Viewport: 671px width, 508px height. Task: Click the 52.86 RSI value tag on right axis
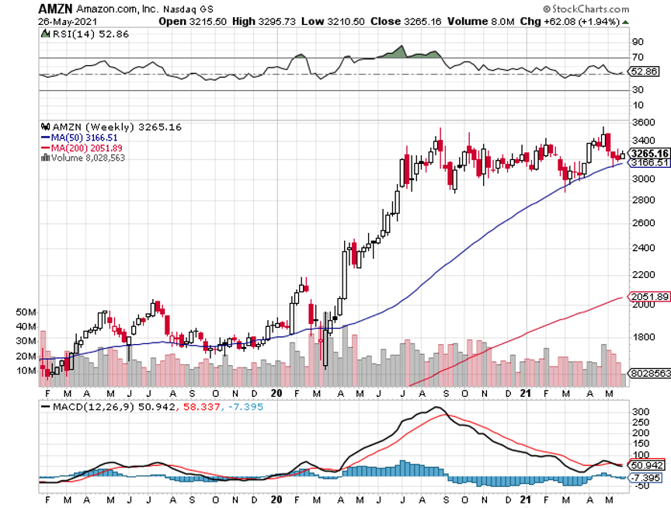tap(644, 71)
